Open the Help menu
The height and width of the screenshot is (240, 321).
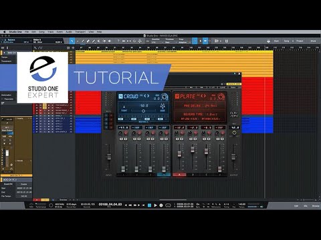pyautogui.click(x=99, y=32)
